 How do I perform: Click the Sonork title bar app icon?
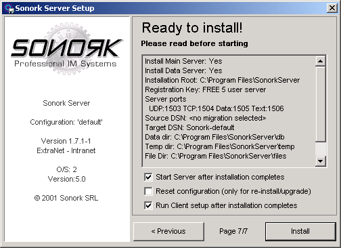tap(9, 9)
